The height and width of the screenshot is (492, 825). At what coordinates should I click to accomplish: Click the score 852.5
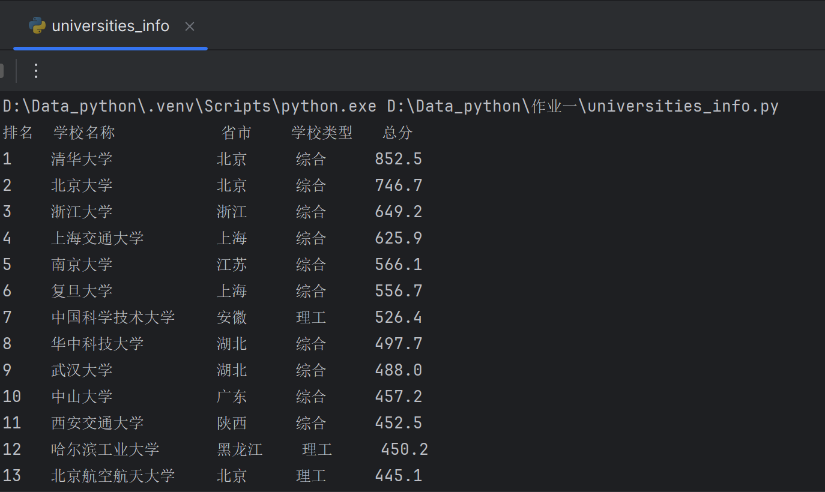399,159
